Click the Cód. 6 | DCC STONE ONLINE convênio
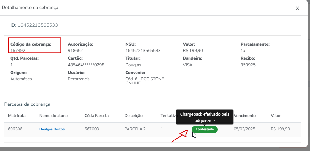Screen dimensions: 310x151 144,81
